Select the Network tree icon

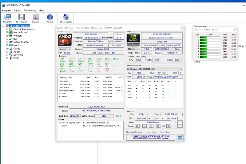(11, 55)
